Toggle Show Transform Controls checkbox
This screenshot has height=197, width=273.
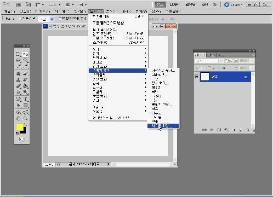click(x=60, y=19)
